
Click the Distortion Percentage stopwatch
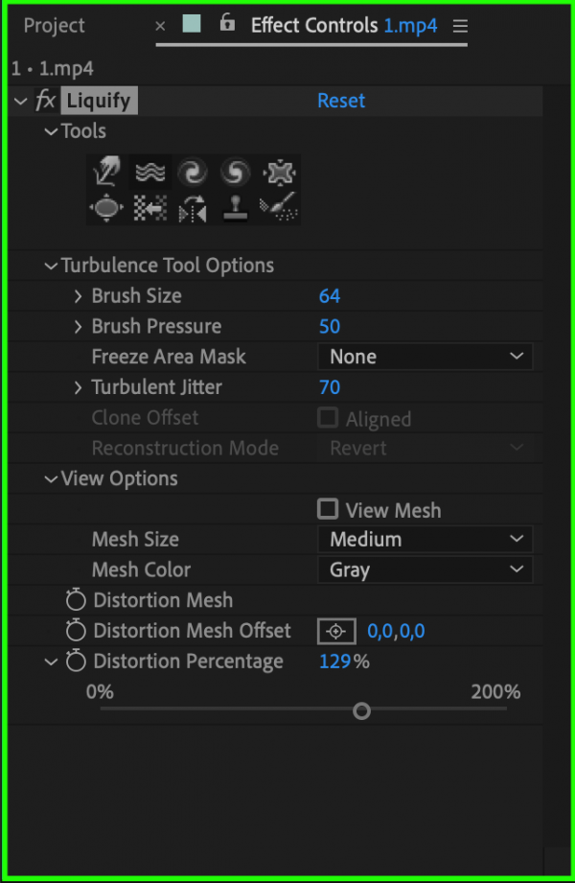[x=76, y=662]
